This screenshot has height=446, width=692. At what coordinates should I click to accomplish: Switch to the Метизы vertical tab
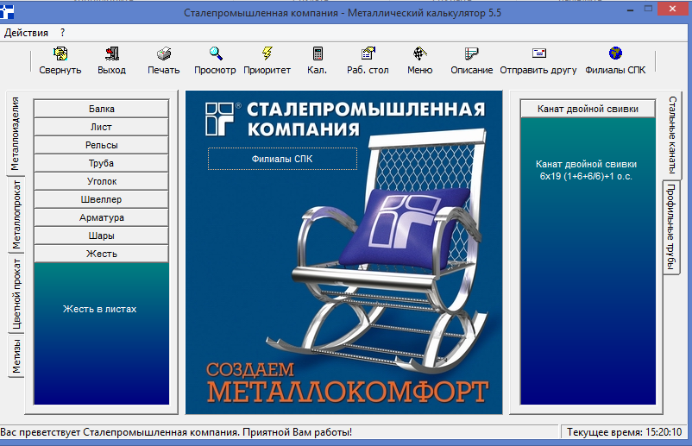click(16, 356)
